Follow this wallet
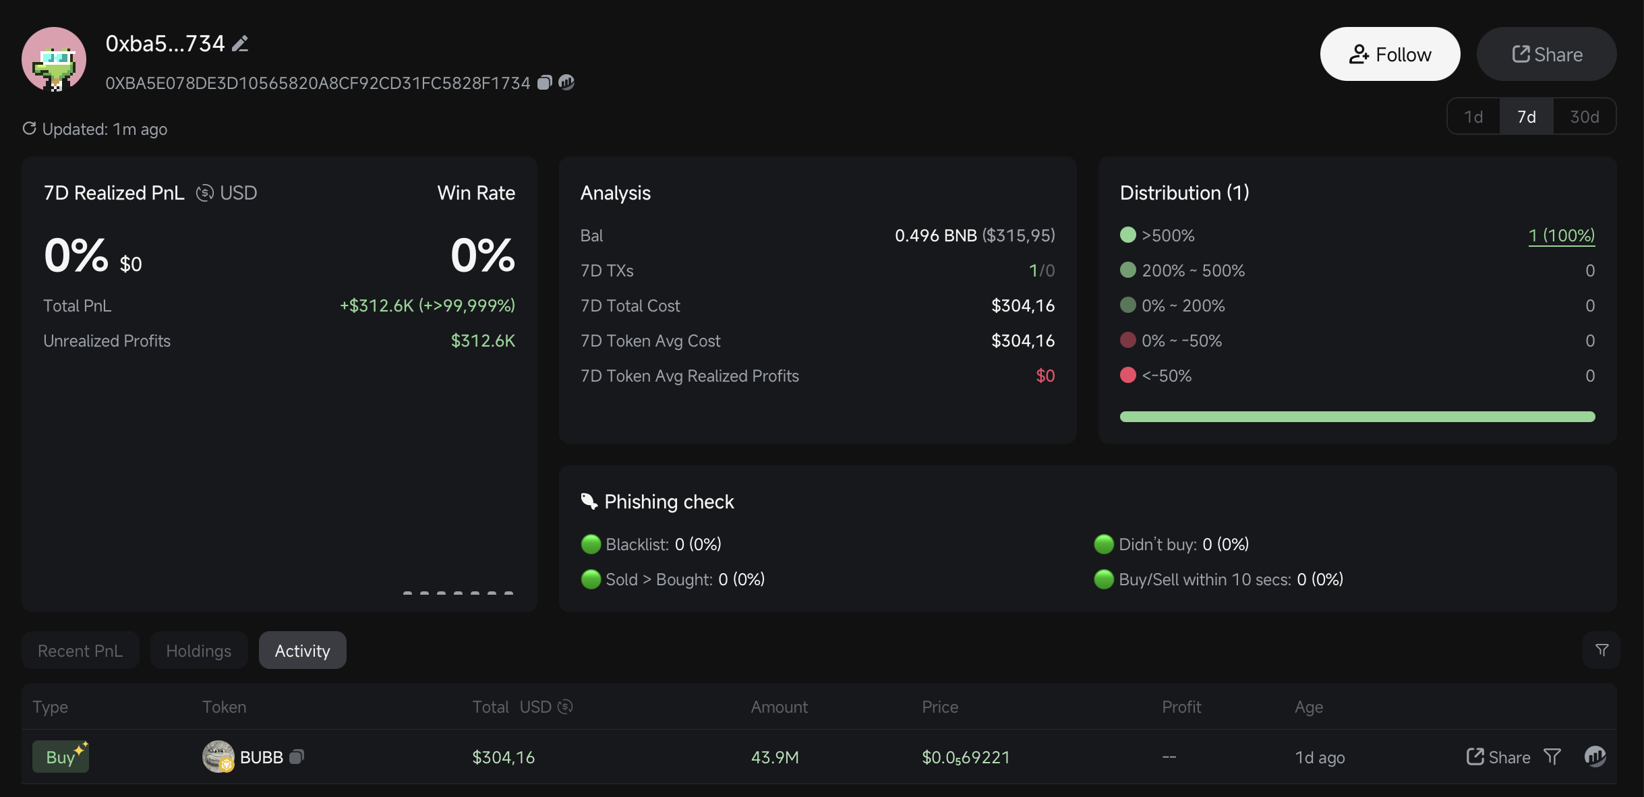 [x=1390, y=54]
